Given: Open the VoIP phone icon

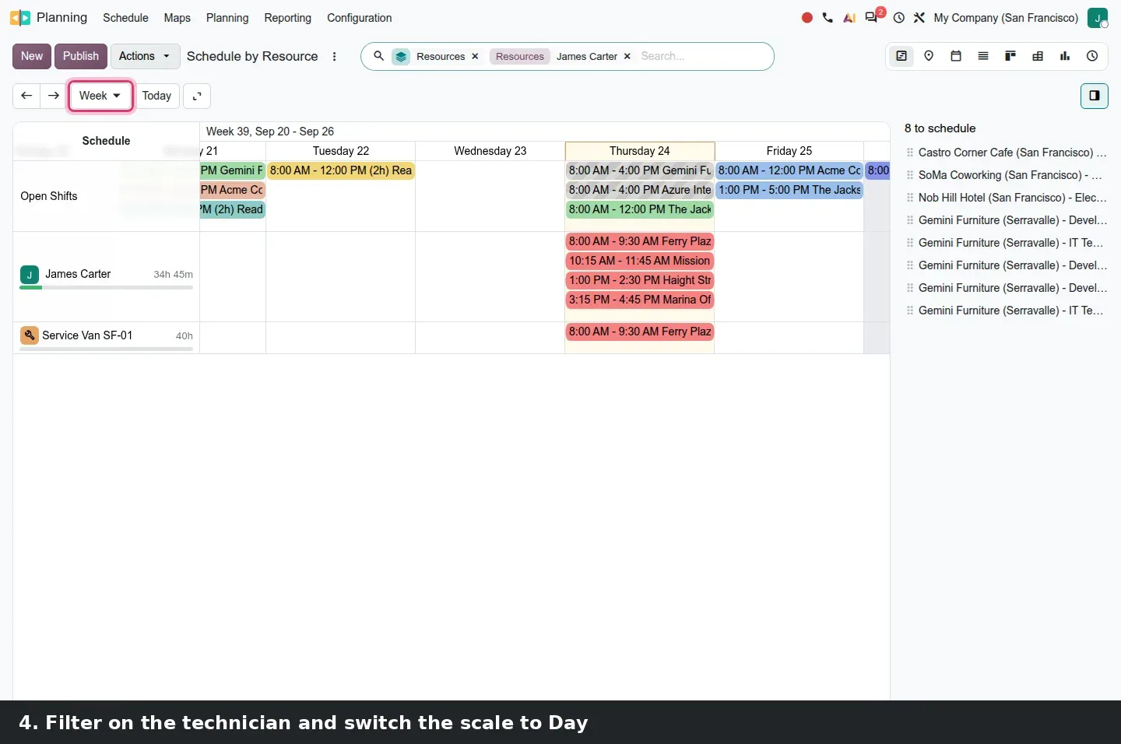Looking at the screenshot, I should tap(828, 18).
